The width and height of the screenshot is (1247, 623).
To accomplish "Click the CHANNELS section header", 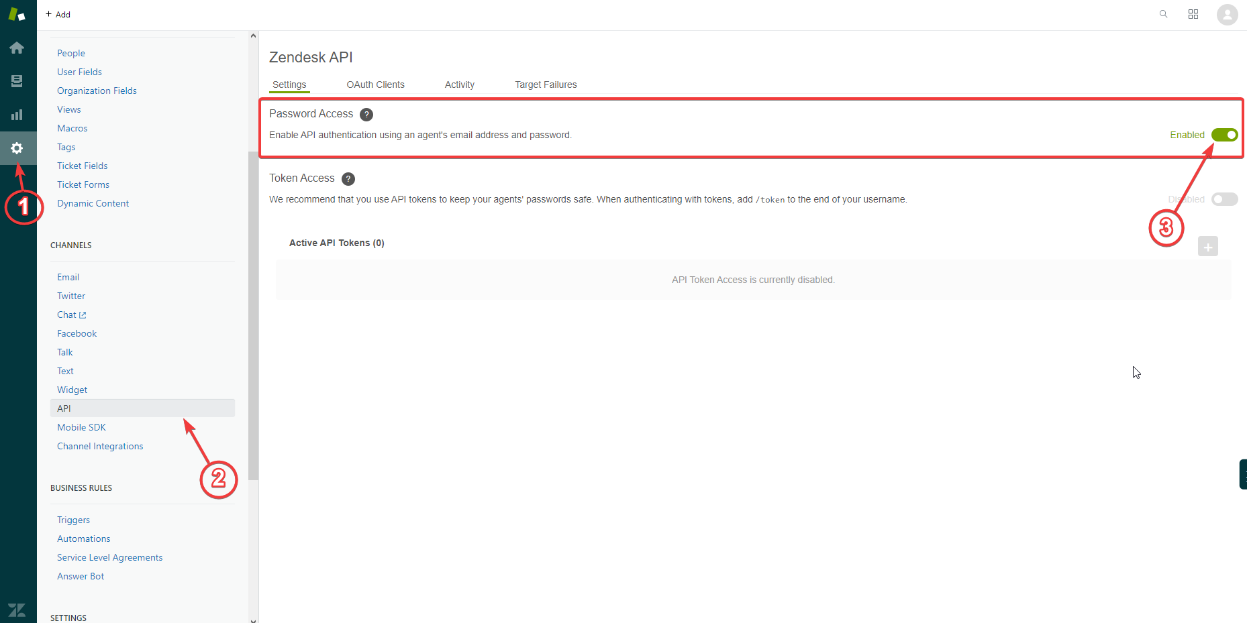I will click(x=71, y=245).
